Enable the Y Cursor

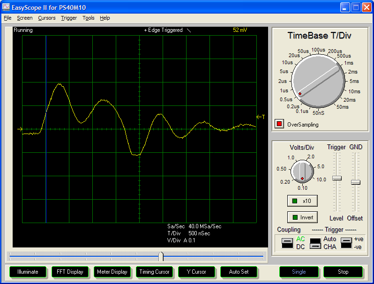[196, 272]
